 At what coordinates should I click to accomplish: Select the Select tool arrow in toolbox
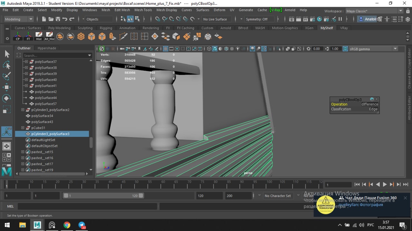7,54
